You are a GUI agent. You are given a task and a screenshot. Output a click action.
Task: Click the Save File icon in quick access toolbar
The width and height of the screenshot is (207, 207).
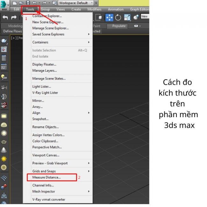pos(28,3)
